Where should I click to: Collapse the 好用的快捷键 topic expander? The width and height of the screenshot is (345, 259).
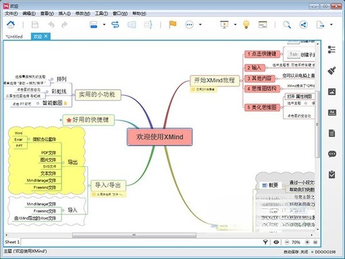(61, 120)
